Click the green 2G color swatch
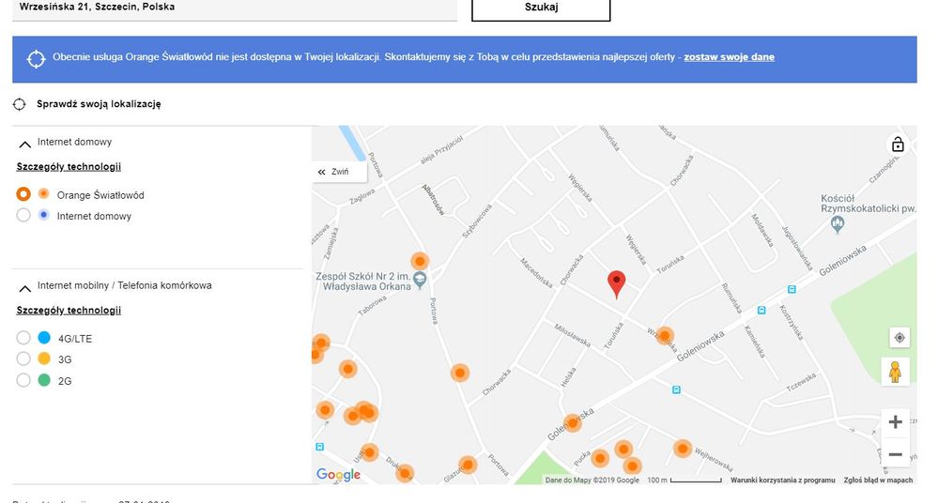Image resolution: width=938 pixels, height=503 pixels. tap(44, 381)
